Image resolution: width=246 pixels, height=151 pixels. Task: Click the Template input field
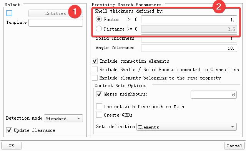(55, 23)
